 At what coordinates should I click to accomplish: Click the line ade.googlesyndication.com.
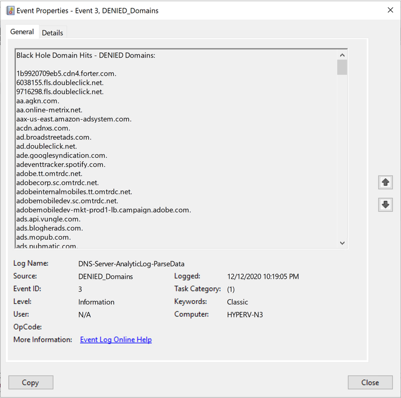61,156
